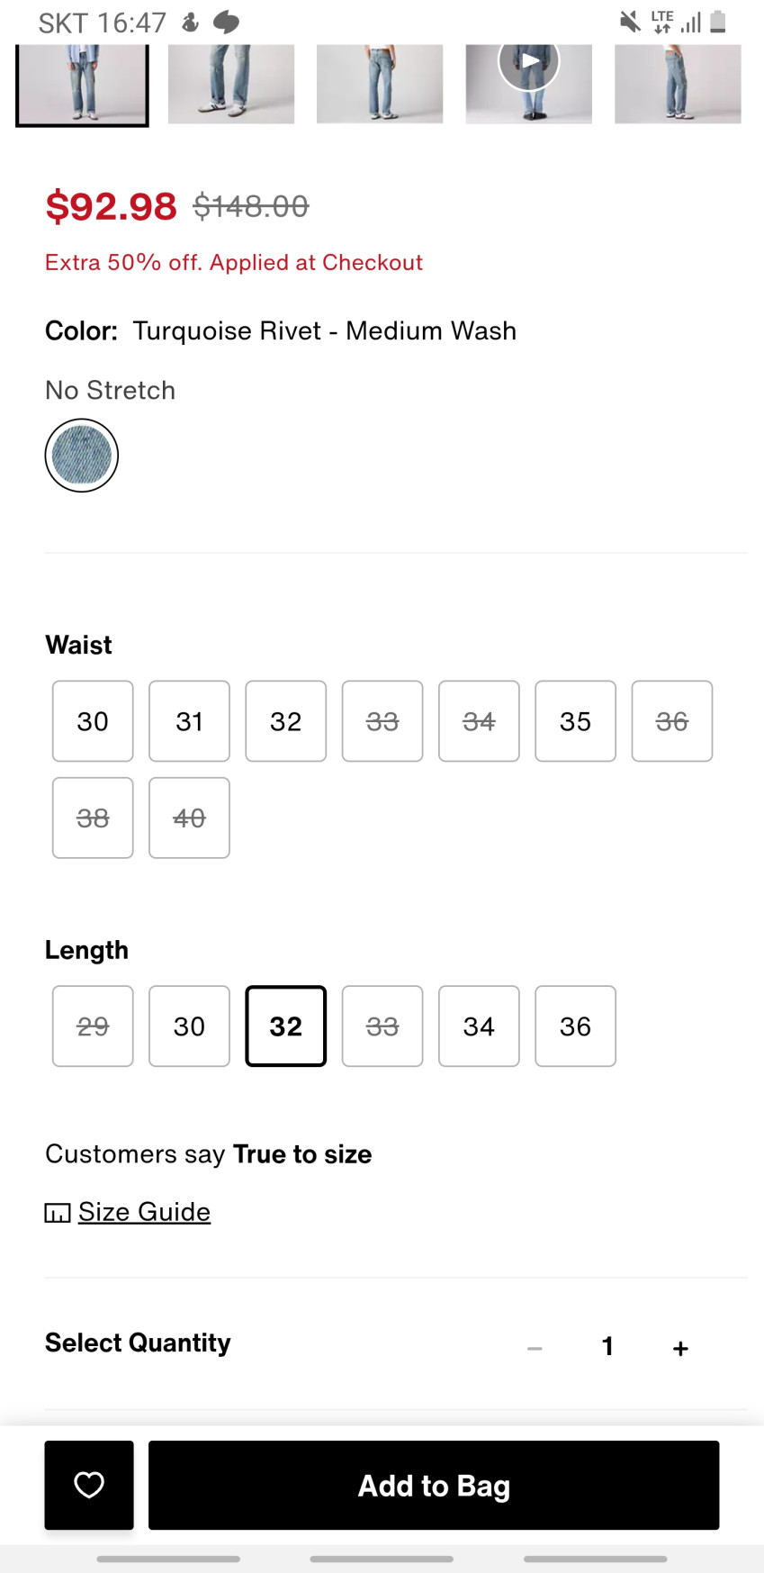Pick length 36
Image resolution: width=764 pixels, height=1573 pixels.
(x=576, y=1026)
